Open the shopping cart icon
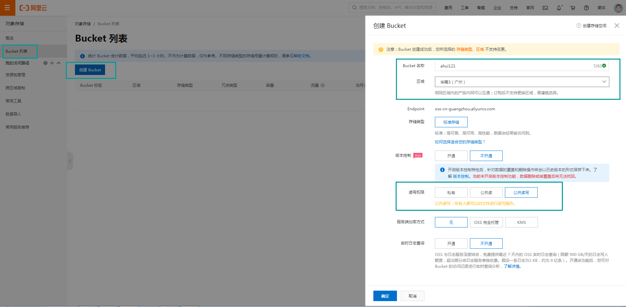626x307 pixels. click(573, 8)
